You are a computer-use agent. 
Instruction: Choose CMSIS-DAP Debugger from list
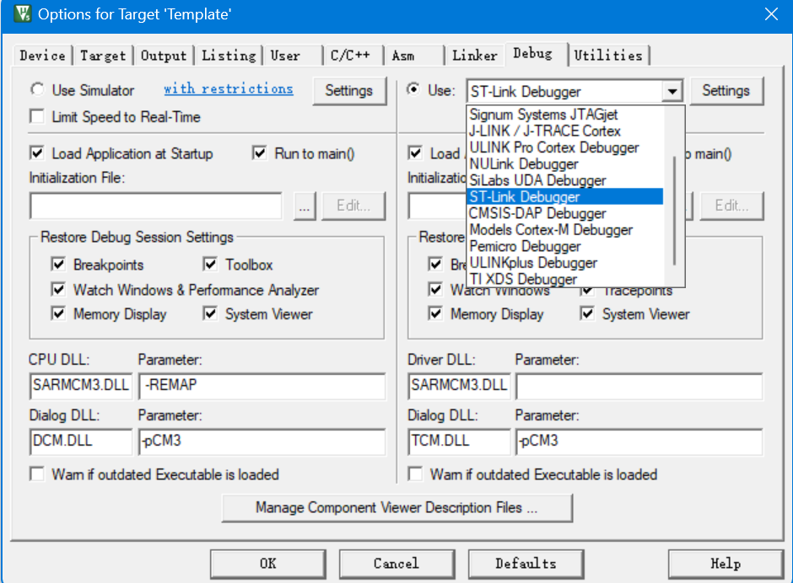(x=565, y=213)
